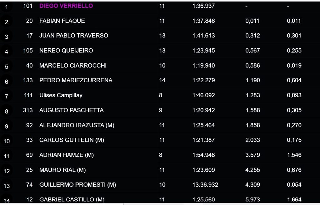
Task: Select Ulises Campillay entry
Action: [61, 95]
